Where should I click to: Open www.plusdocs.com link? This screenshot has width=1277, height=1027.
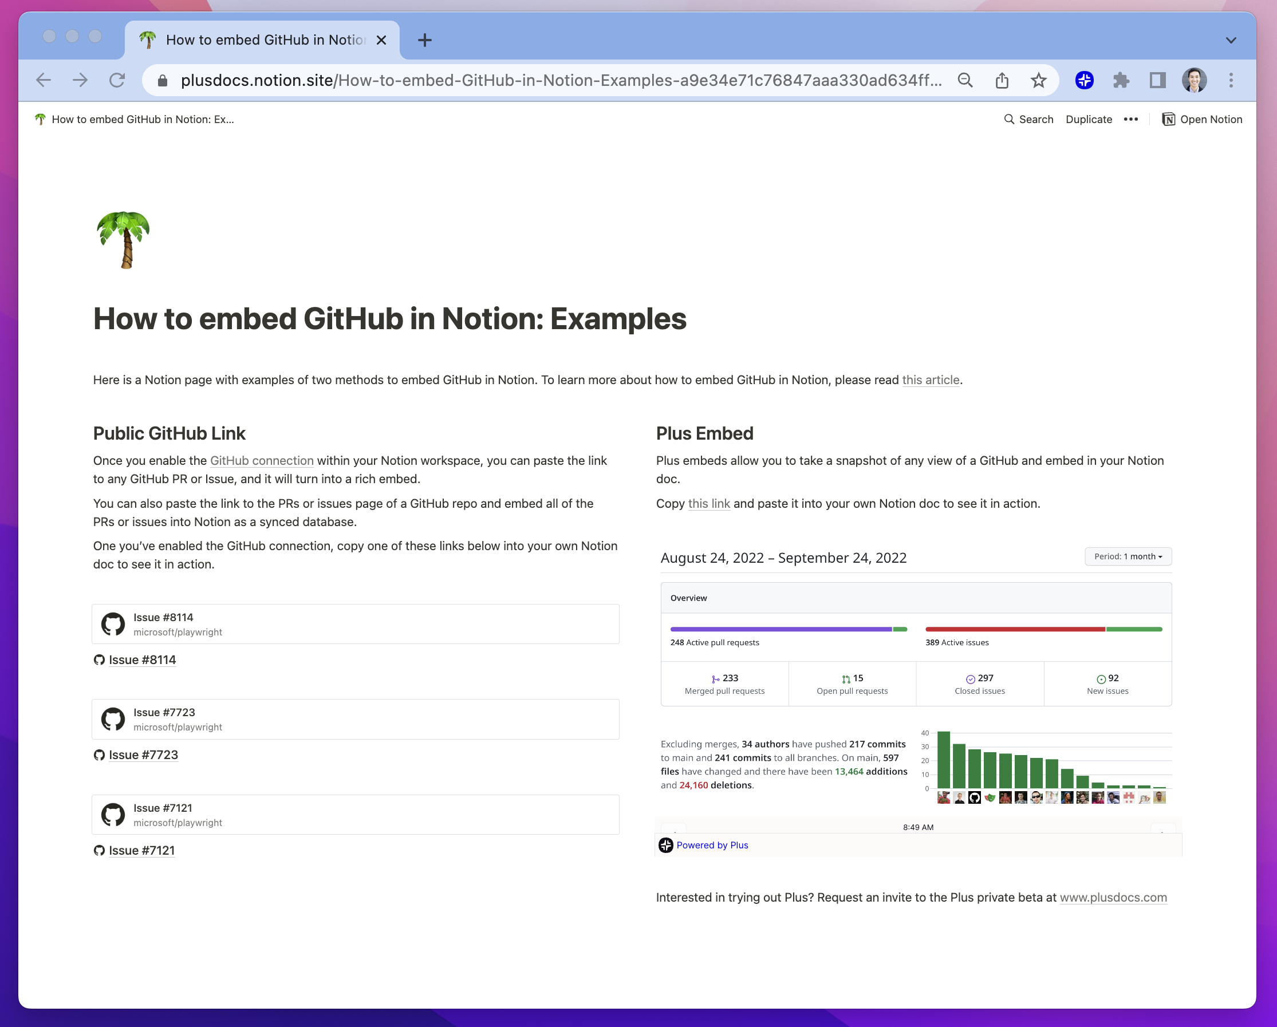click(1113, 896)
